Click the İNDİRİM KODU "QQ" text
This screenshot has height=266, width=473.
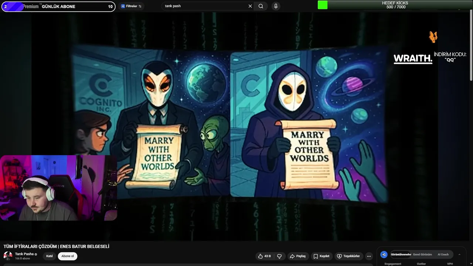pyautogui.click(x=450, y=57)
